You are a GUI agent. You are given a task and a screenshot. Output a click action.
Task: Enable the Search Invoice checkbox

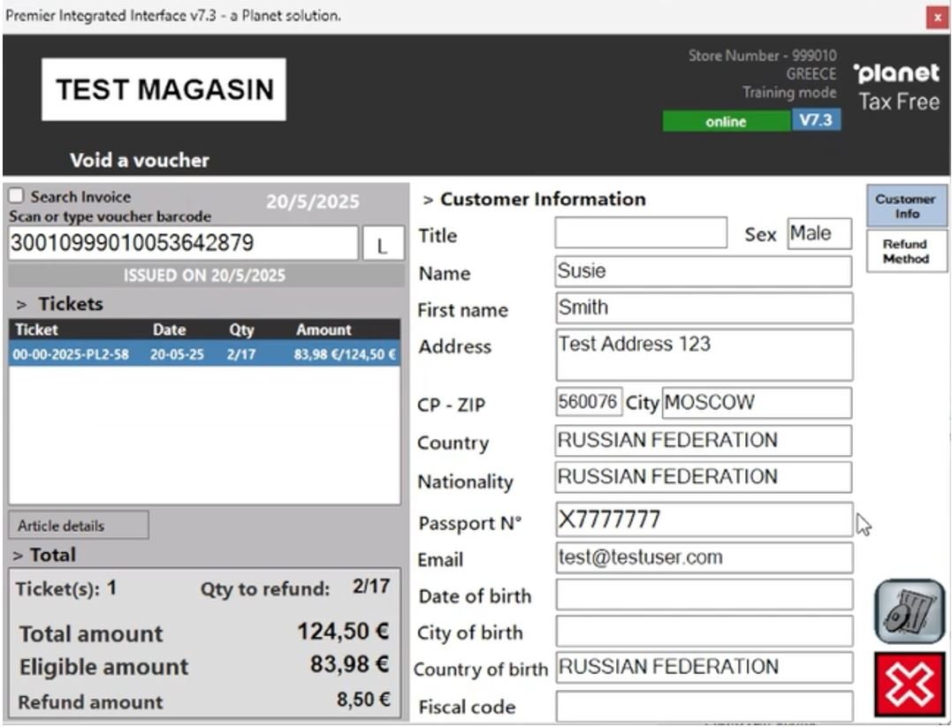click(17, 197)
